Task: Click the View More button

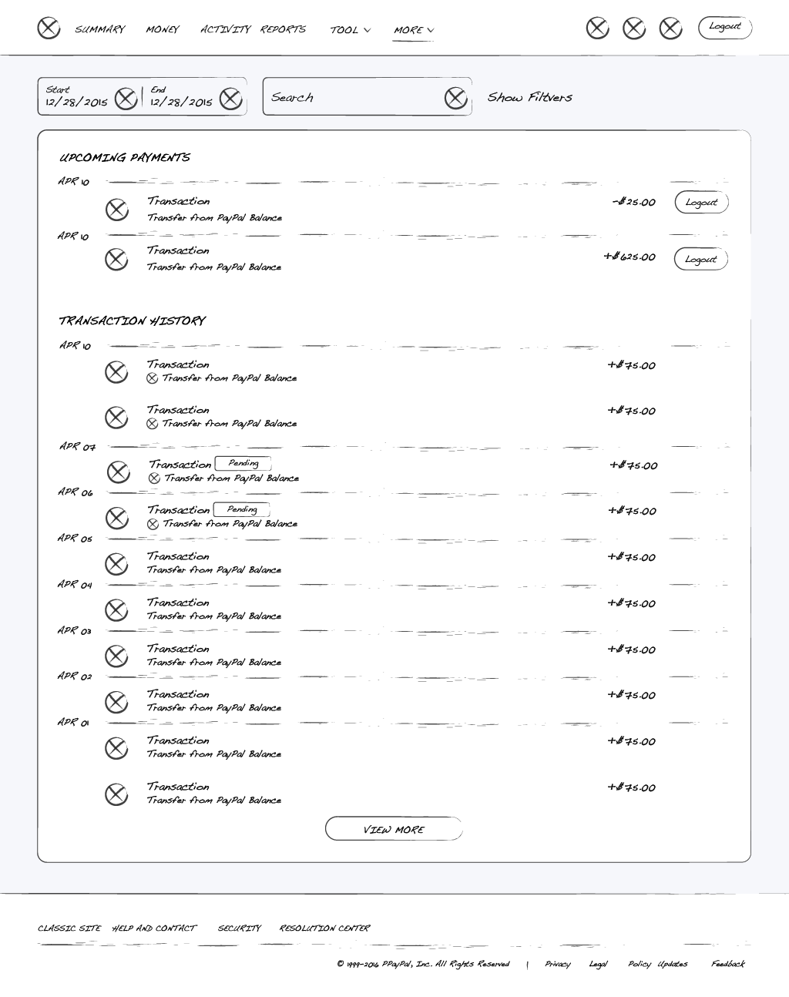Action: [394, 829]
